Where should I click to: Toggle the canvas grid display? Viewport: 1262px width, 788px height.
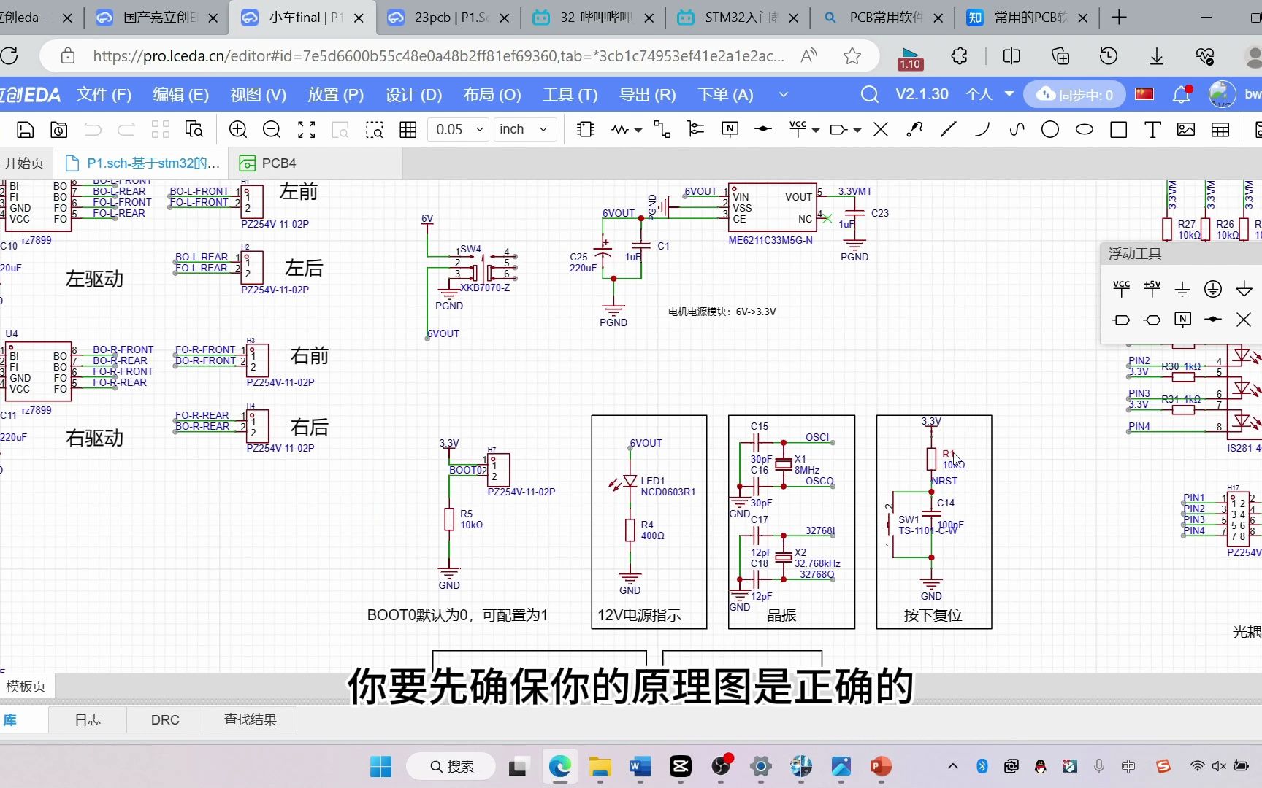click(x=408, y=129)
